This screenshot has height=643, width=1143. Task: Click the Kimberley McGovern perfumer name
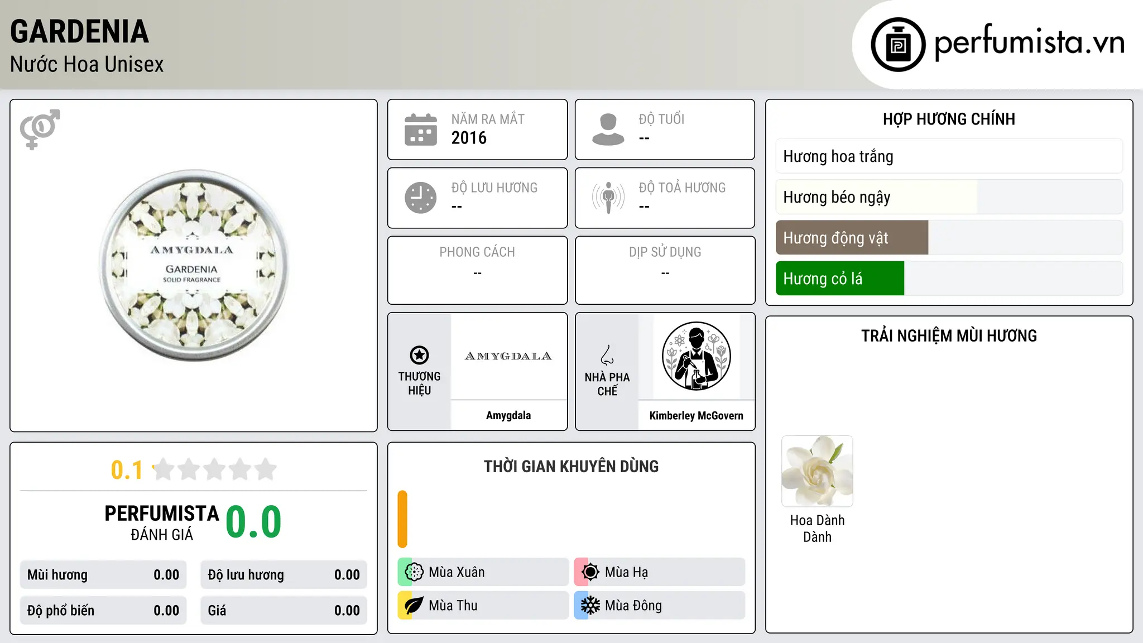pos(696,415)
